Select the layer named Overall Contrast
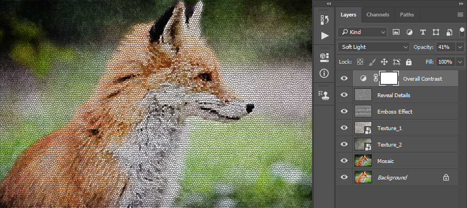467x208 pixels. tap(422, 79)
